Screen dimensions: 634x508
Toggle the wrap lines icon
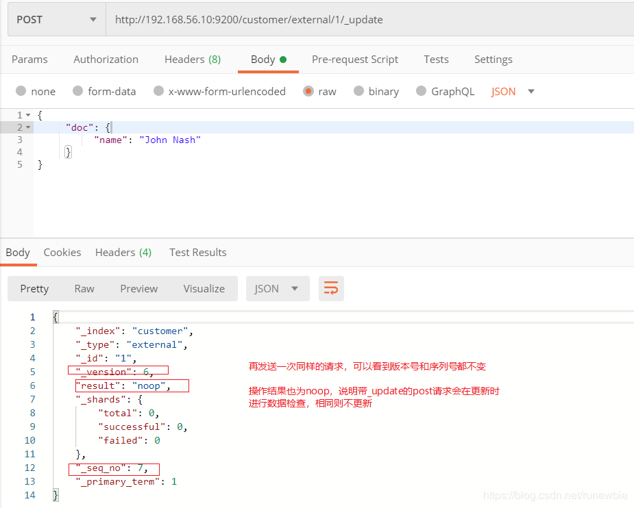pos(331,289)
